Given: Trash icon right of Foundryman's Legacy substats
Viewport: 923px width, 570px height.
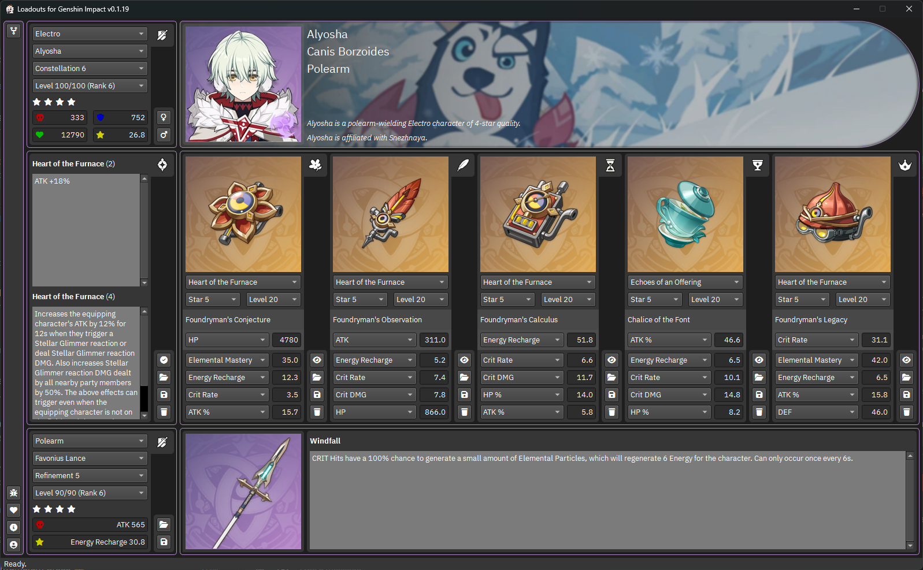Looking at the screenshot, I should pyautogui.click(x=907, y=412).
